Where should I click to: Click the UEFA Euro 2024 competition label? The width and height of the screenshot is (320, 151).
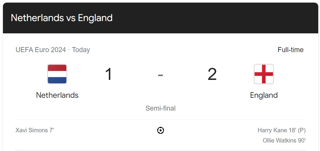pos(41,50)
